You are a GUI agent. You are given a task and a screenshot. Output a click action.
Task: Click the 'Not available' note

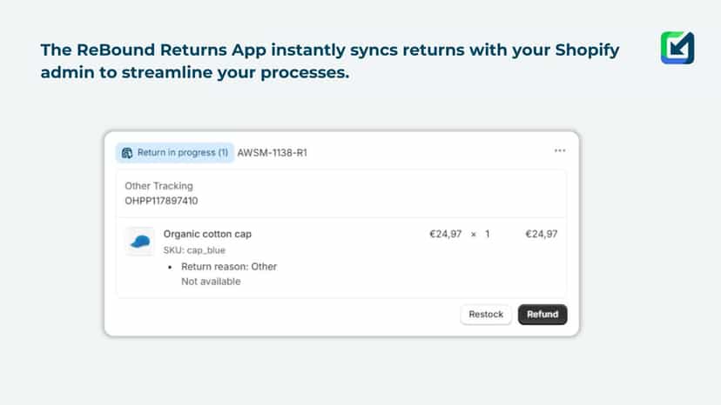211,282
